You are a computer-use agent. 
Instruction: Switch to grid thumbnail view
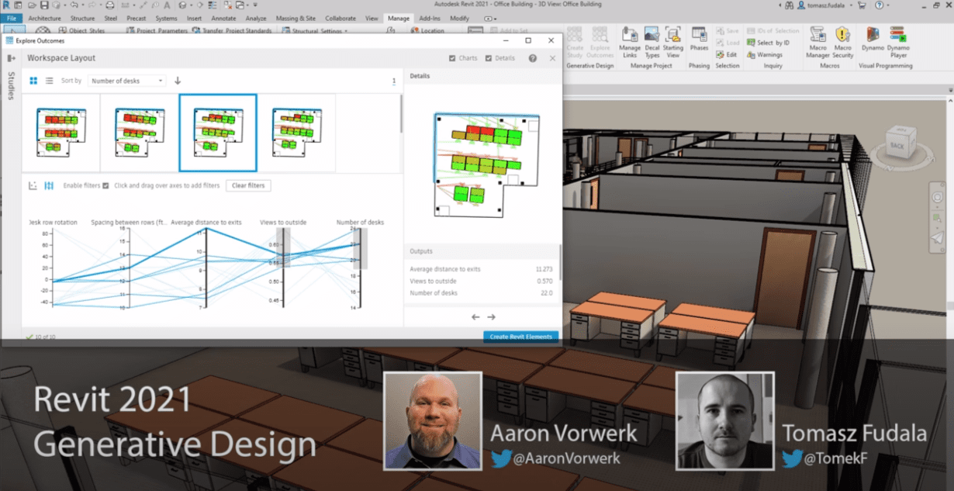(33, 81)
